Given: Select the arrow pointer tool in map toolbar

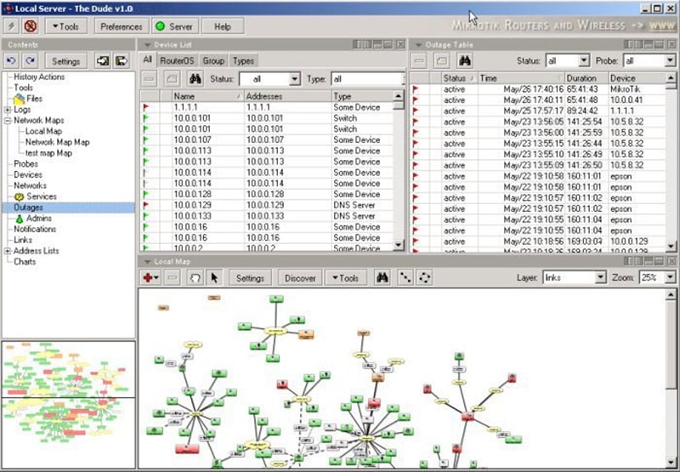Looking at the screenshot, I should [x=214, y=277].
